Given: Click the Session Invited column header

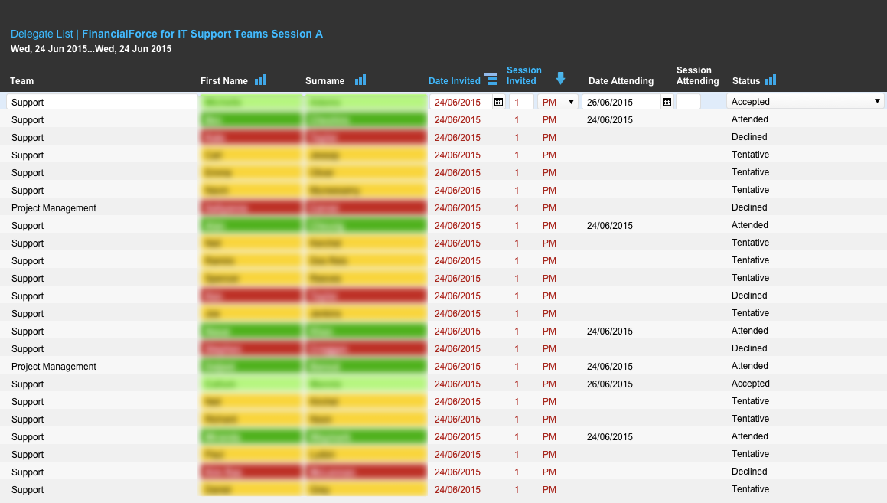Looking at the screenshot, I should coord(523,75).
